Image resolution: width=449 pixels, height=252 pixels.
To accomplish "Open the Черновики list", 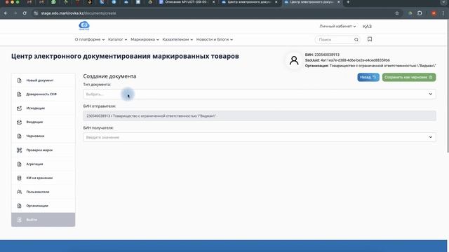I will click(43, 136).
